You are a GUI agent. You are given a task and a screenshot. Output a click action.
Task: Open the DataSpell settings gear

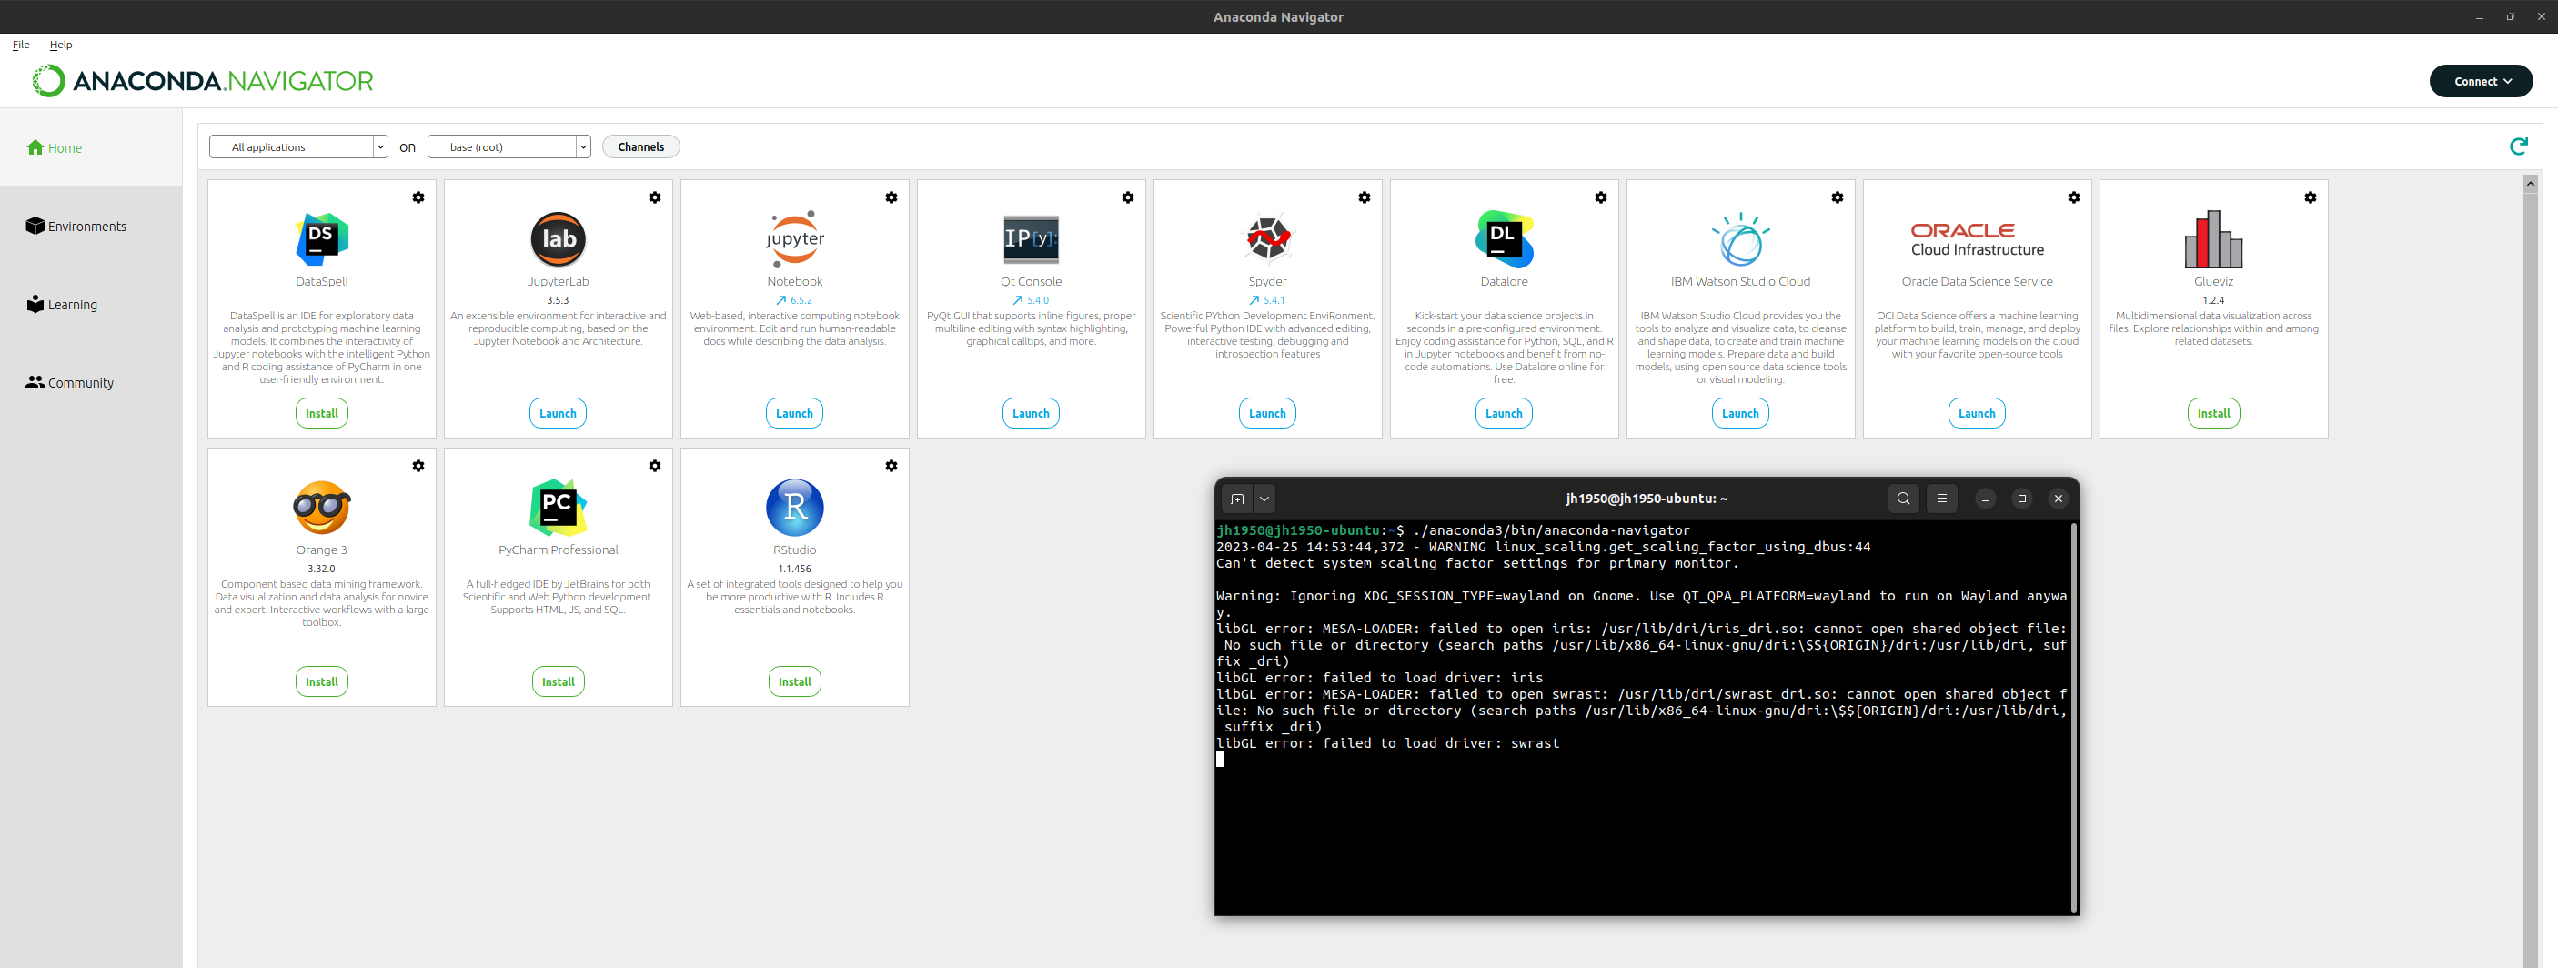pyautogui.click(x=418, y=197)
